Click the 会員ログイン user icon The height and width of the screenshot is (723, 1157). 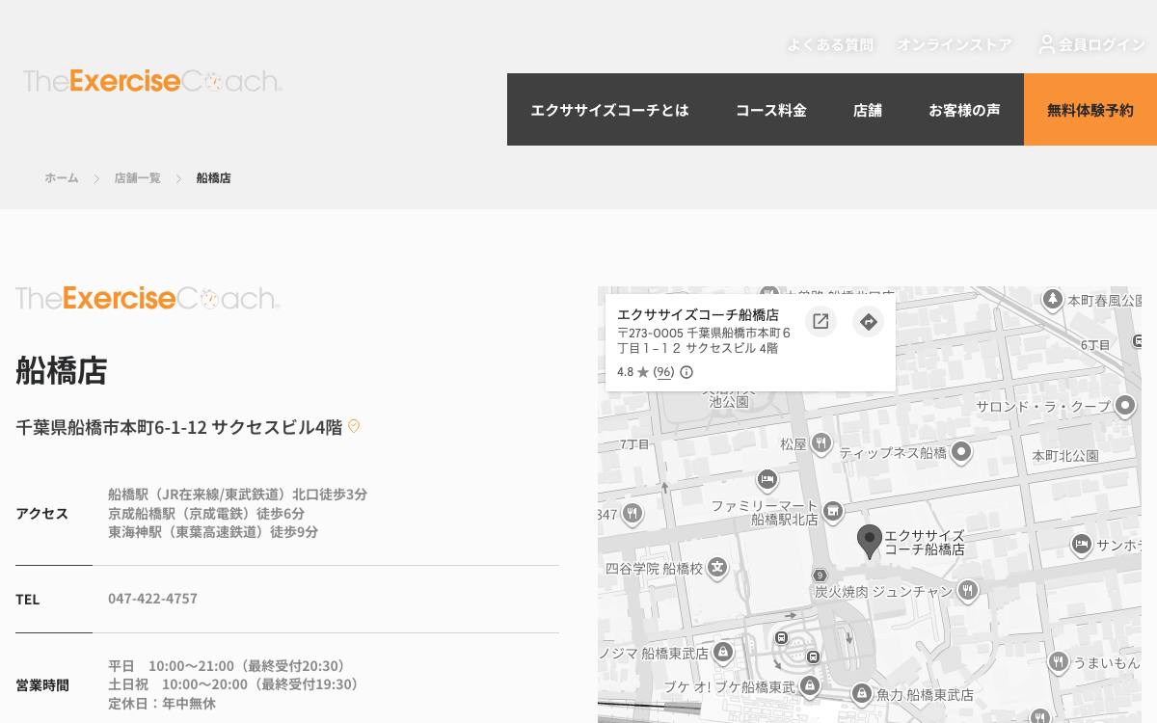(1046, 44)
